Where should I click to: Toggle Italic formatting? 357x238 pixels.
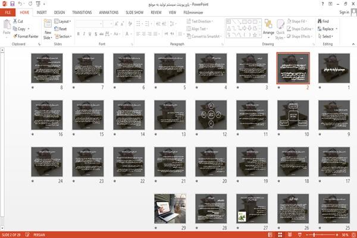[x=84, y=34]
